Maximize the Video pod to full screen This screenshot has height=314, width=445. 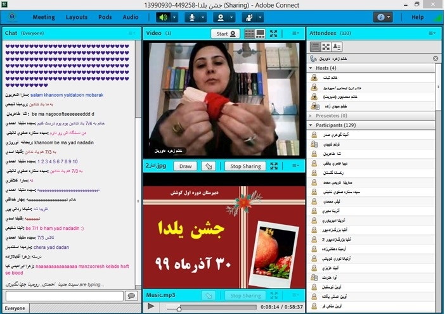(274, 34)
